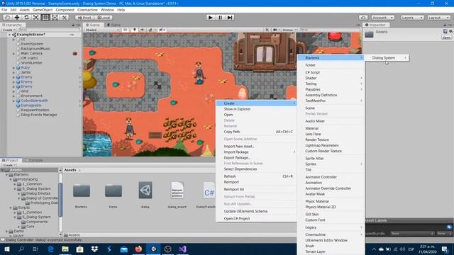This screenshot has height=255, width=454.
Task: Open the Blartenix folder thumbnail in Assets
Action: (x=82, y=191)
